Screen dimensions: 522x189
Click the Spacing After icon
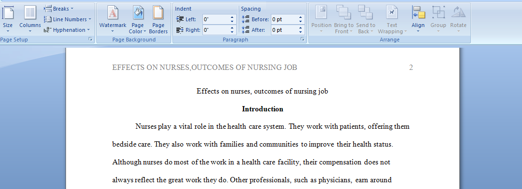(246, 30)
